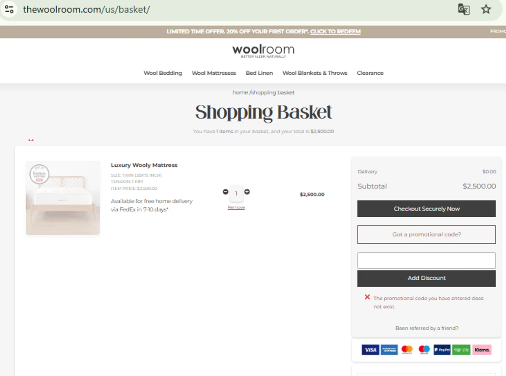
Task: Open site information icon in address bar
Action: click(x=9, y=9)
